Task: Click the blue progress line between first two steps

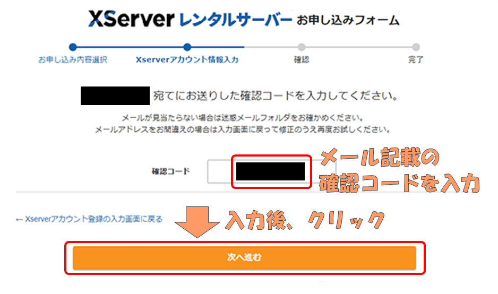Action: point(130,47)
